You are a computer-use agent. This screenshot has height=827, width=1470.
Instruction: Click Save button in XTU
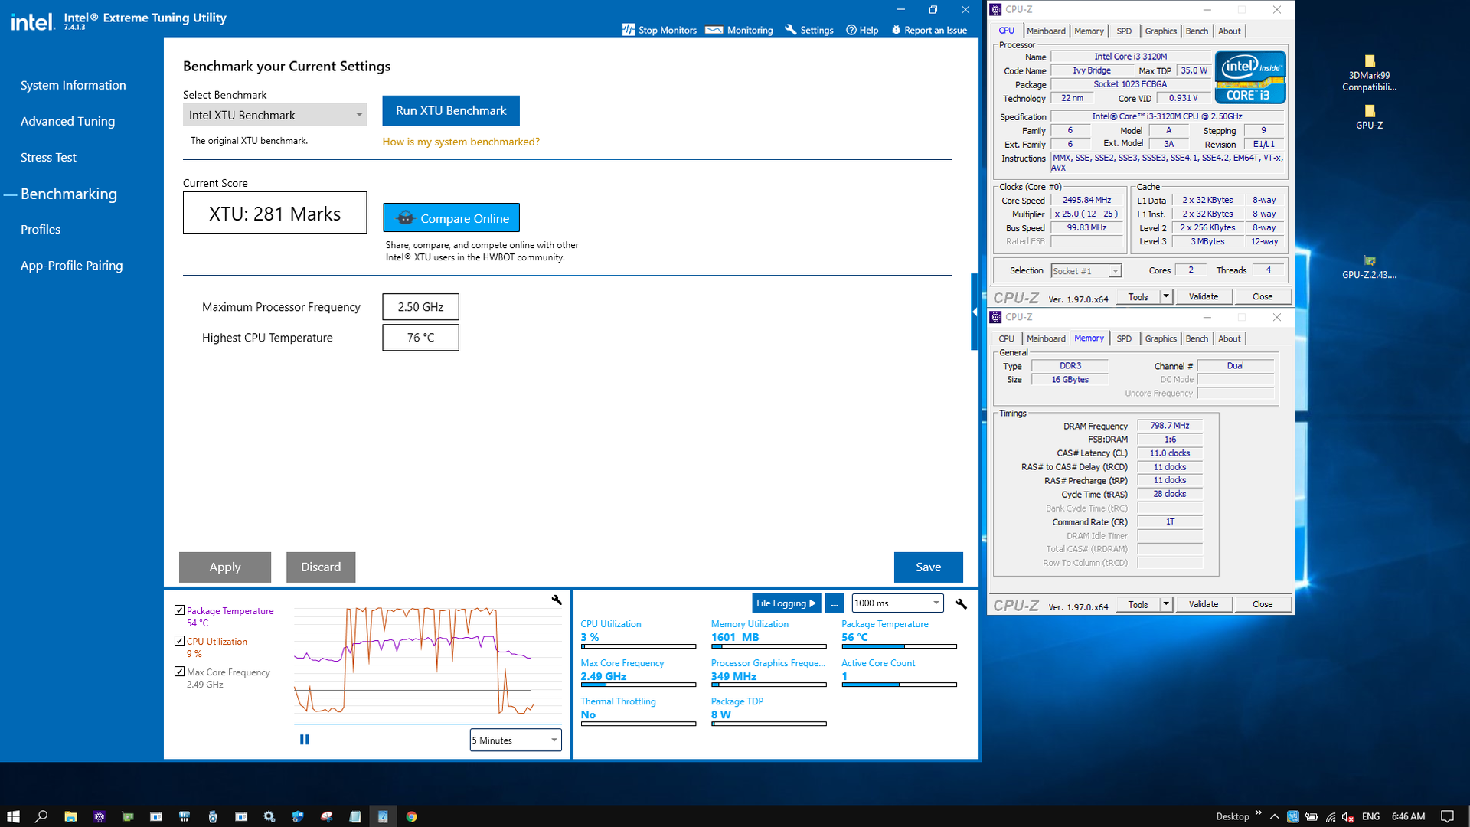(x=928, y=567)
